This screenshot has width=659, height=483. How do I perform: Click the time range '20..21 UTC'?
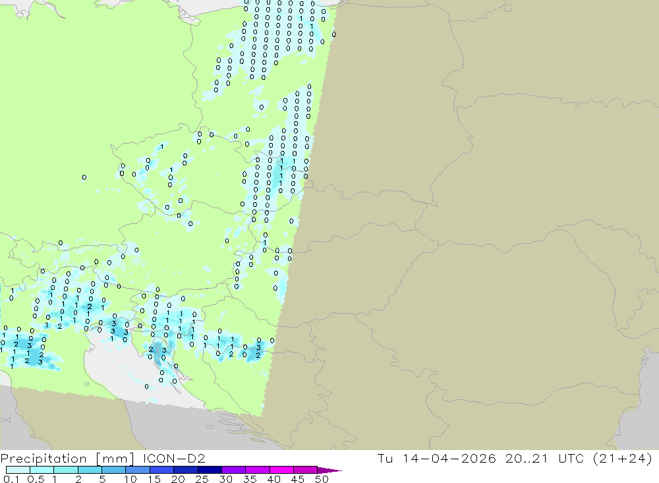coord(545,458)
